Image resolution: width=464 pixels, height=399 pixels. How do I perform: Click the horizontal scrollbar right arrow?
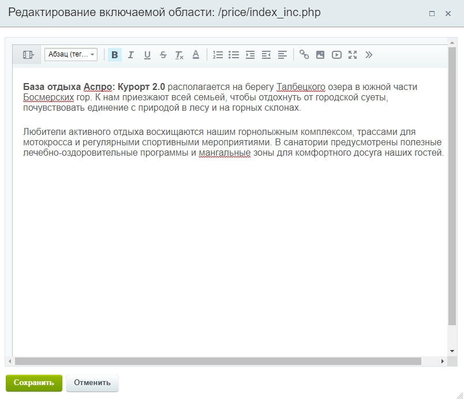pos(443,361)
